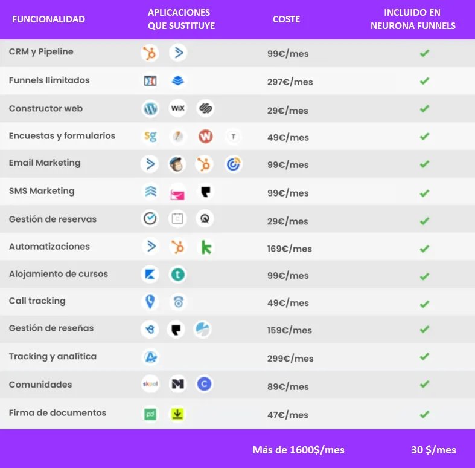Select the Squarespace icon
The height and width of the screenshot is (468, 475).
click(205, 108)
